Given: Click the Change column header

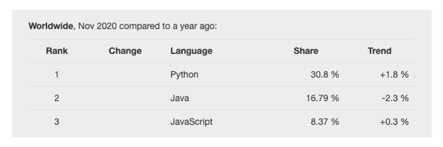Looking at the screenshot, I should pos(125,51).
